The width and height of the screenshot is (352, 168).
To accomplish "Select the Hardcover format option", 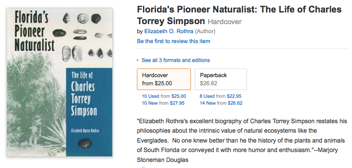I will coord(164,79).
